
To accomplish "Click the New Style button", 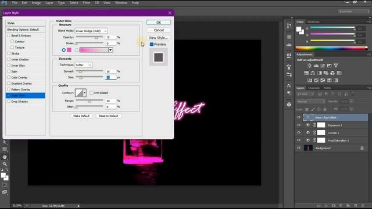I will 159,38.
